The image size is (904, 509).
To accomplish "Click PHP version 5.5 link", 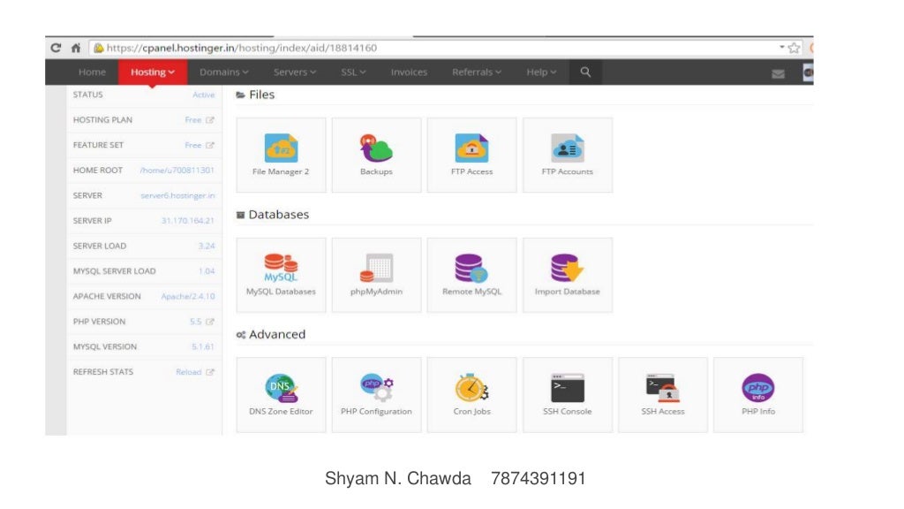I will [x=196, y=322].
